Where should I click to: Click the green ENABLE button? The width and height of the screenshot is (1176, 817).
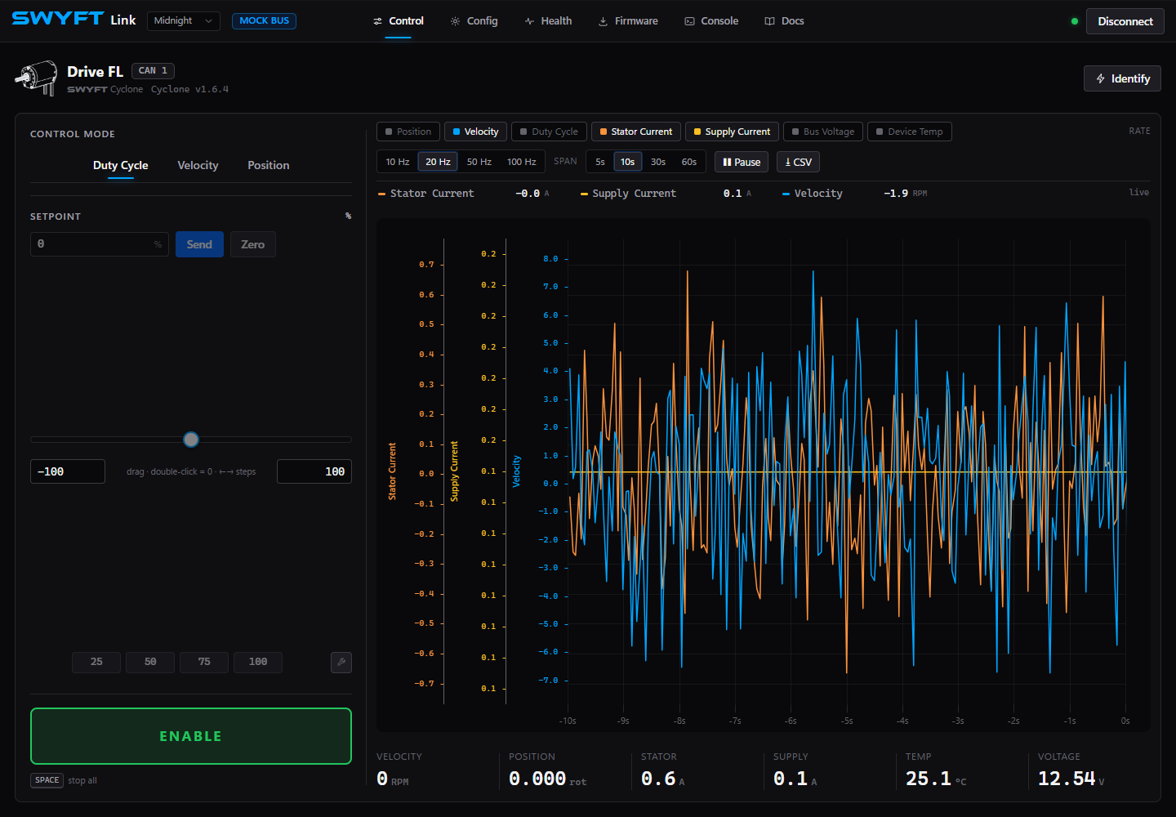pyautogui.click(x=191, y=736)
